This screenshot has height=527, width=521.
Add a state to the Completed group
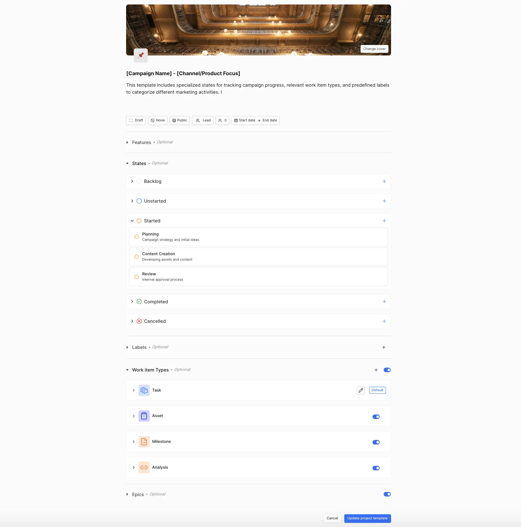click(x=384, y=301)
